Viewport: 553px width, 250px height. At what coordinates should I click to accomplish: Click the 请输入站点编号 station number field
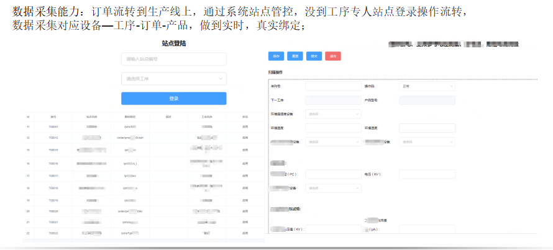point(173,60)
